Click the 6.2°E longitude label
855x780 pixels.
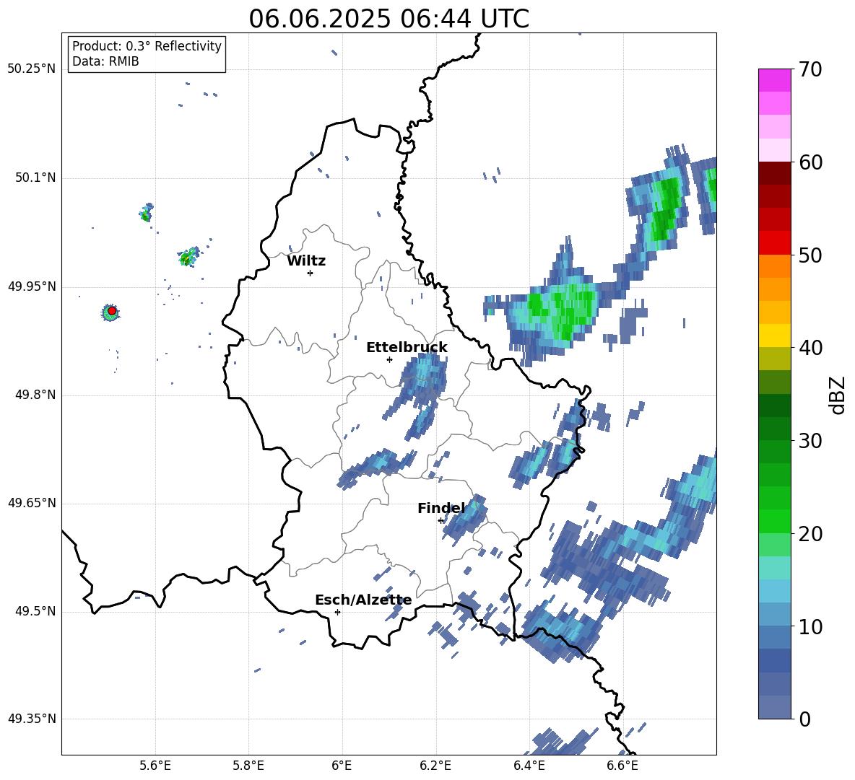[x=435, y=766]
